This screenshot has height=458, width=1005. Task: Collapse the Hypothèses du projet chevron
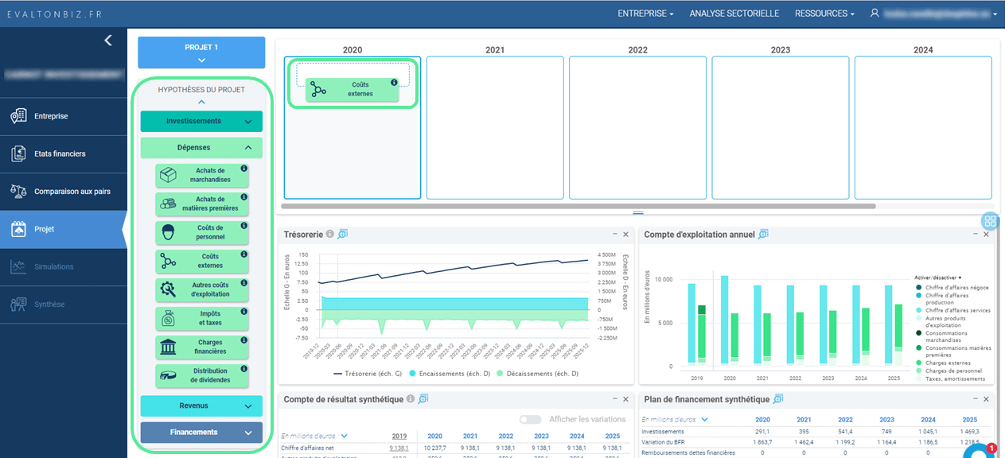coord(201,102)
